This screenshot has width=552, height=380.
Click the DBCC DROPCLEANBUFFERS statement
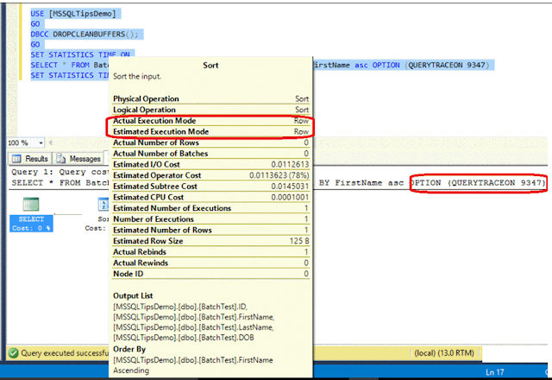pyautogui.click(x=85, y=35)
